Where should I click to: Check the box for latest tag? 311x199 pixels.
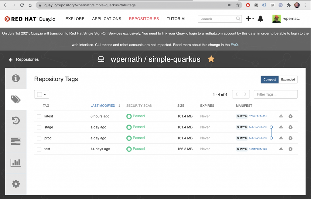click(x=39, y=116)
